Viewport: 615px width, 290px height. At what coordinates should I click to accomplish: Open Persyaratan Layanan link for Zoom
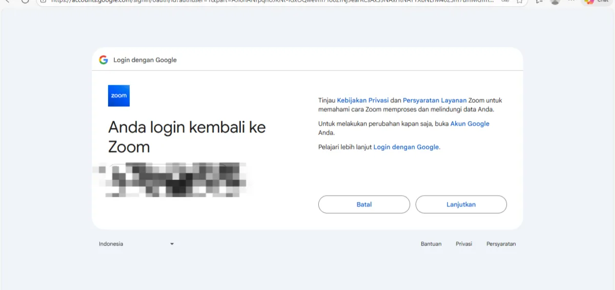[434, 100]
